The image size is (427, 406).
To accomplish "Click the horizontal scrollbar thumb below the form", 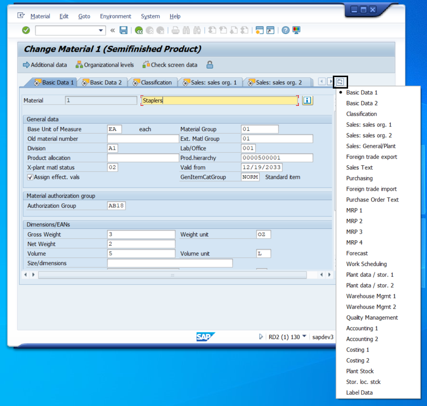I will pyautogui.click(x=173, y=275).
